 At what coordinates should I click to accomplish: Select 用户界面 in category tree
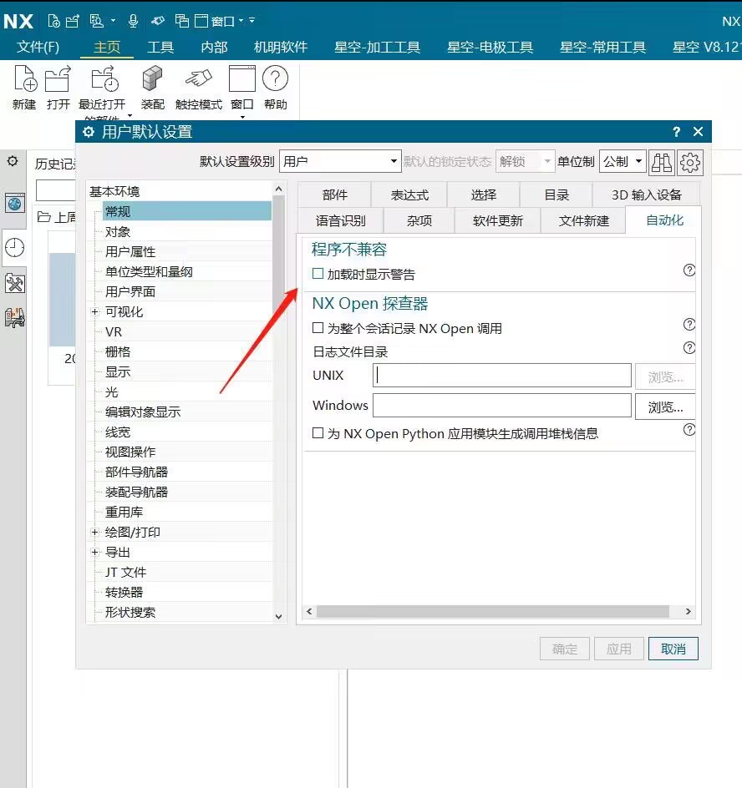(x=130, y=291)
